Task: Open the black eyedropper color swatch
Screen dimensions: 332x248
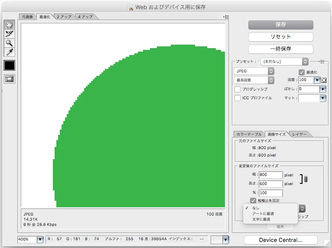Action: (x=9, y=65)
